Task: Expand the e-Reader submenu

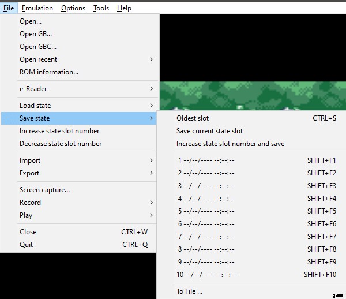Action: click(x=33, y=89)
